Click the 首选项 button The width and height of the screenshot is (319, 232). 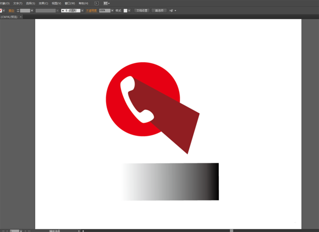159,10
